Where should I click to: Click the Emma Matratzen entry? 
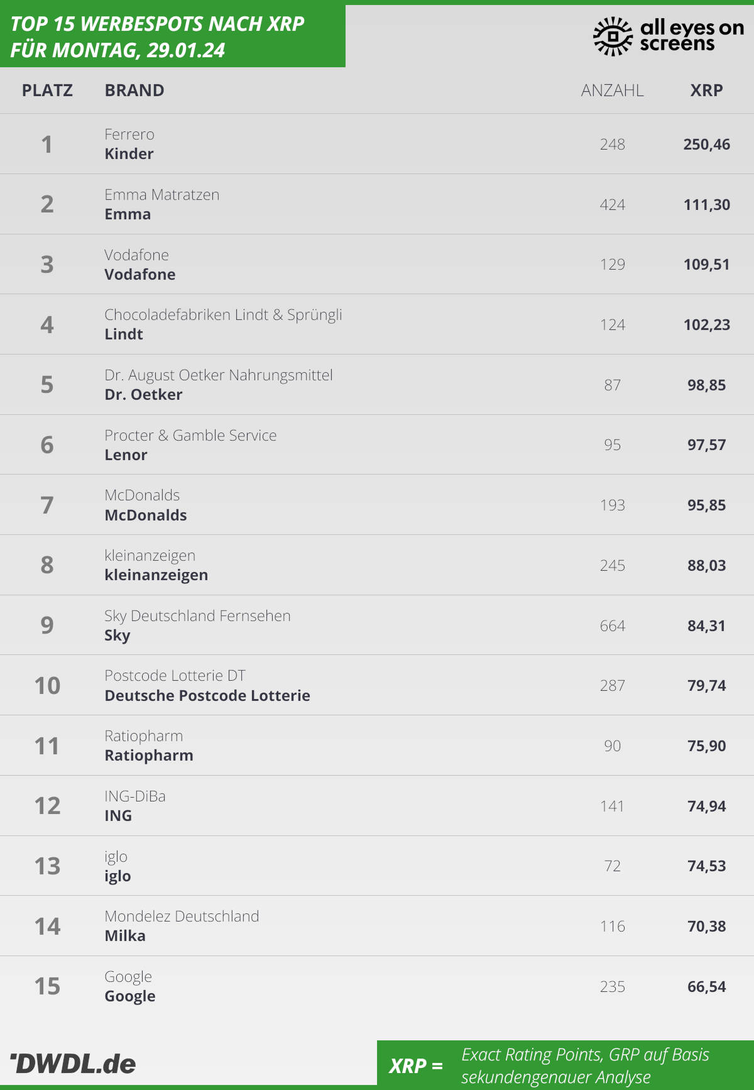161,195
